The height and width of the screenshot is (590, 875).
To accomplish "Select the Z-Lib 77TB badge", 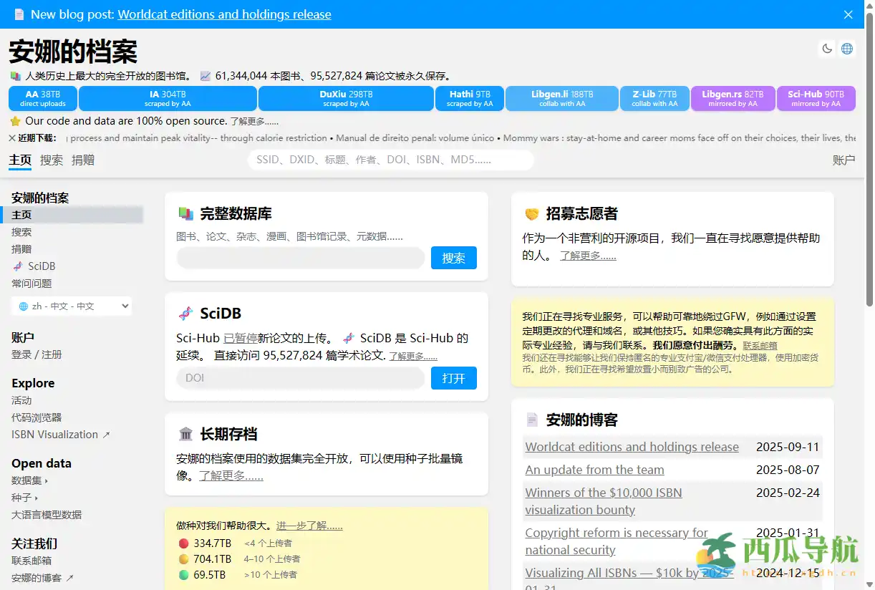I will (654, 98).
